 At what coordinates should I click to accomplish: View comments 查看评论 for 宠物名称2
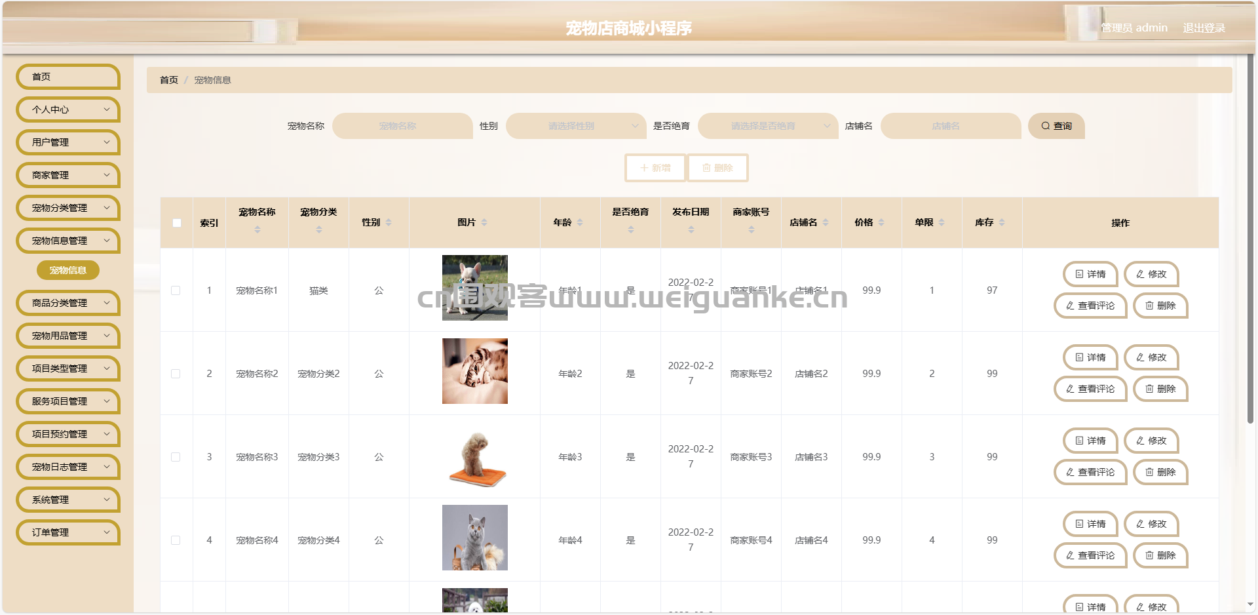[x=1090, y=389]
